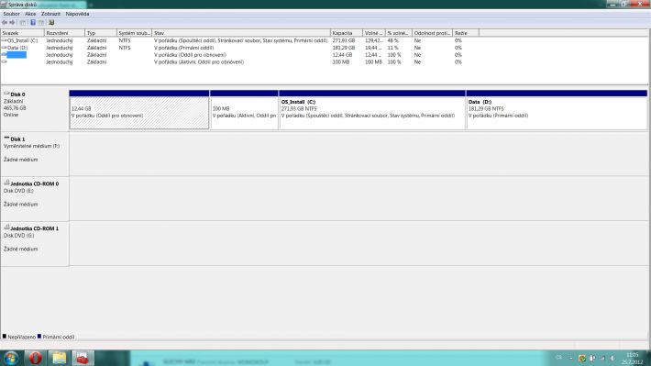This screenshot has height=366, width=651.
Task: Open Windows Explorer from the taskbar
Action: [59, 358]
